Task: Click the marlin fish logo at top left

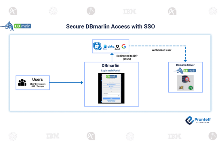Action: coord(7,26)
